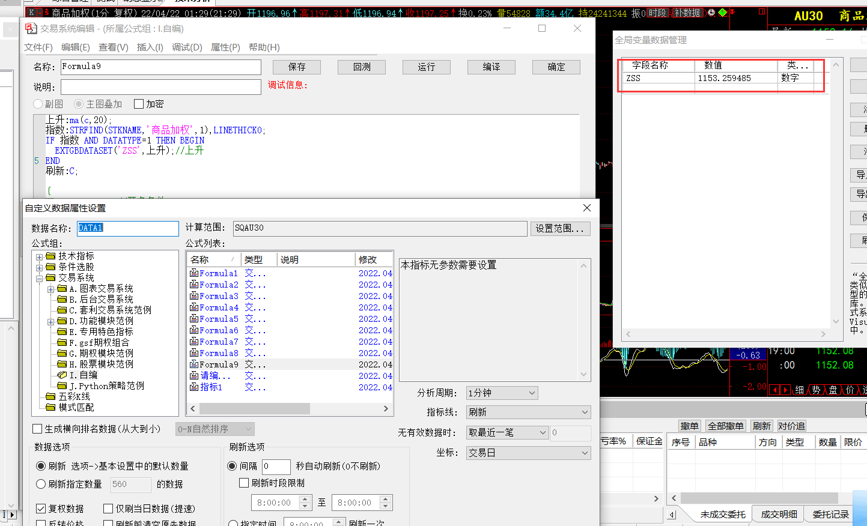Select the 副图 radio option
867x526 pixels.
(38, 104)
